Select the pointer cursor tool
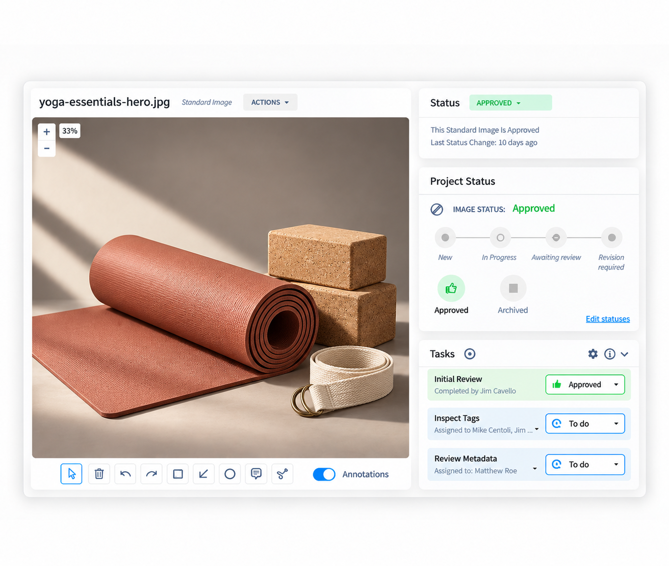Screen dimensions: 669x566 click(x=72, y=474)
